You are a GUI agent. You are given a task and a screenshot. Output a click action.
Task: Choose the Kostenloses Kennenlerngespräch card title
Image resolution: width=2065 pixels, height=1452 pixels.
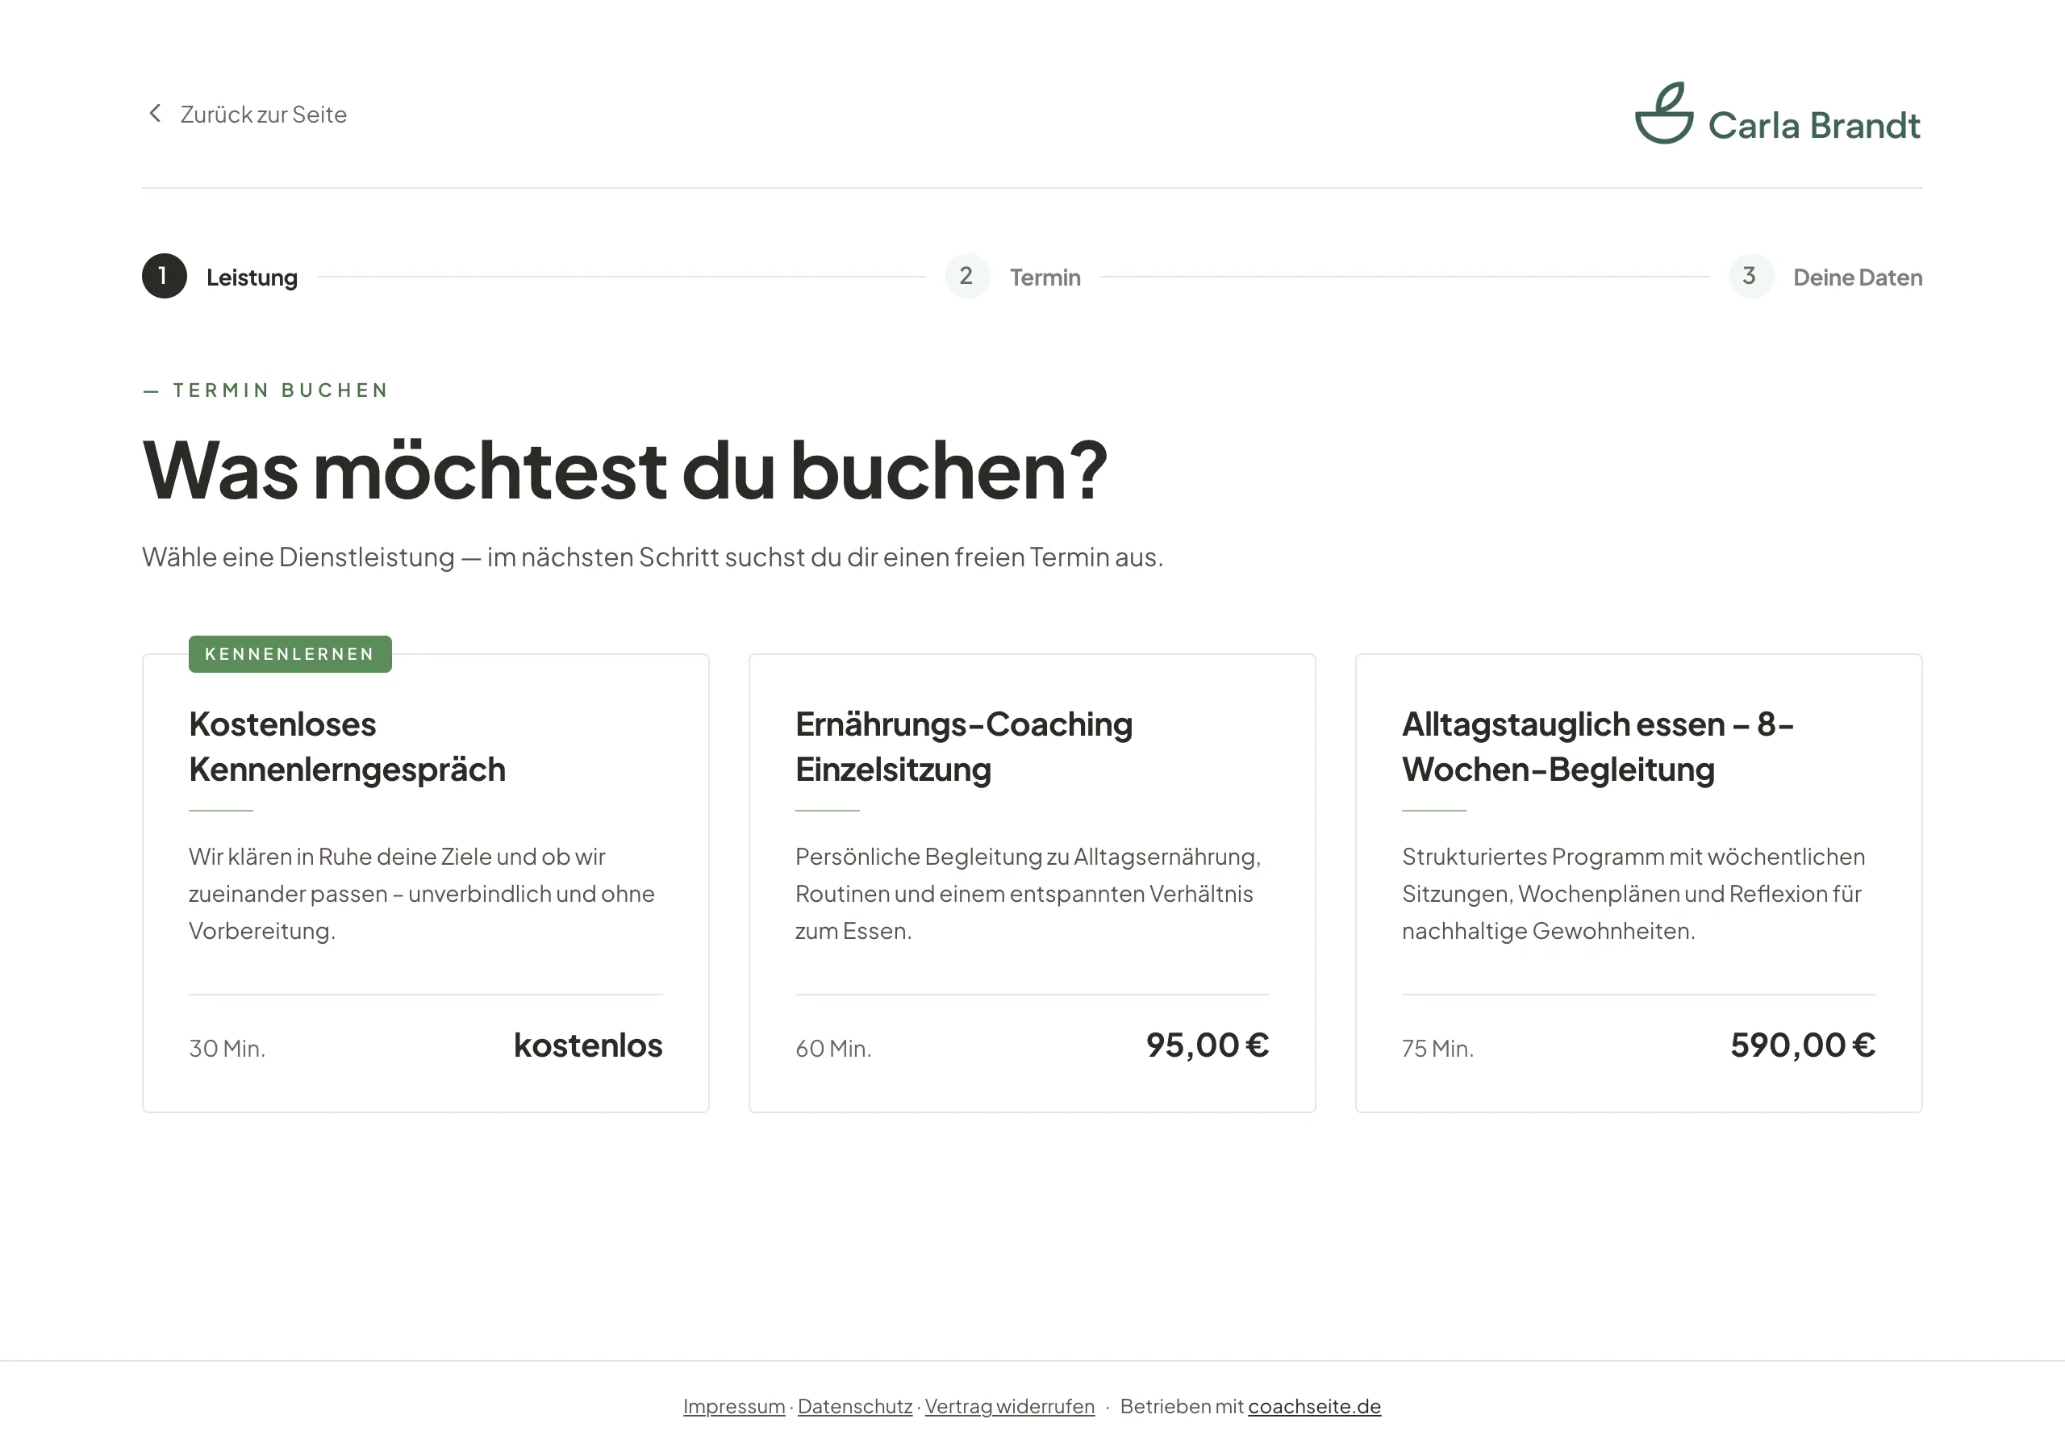(347, 747)
